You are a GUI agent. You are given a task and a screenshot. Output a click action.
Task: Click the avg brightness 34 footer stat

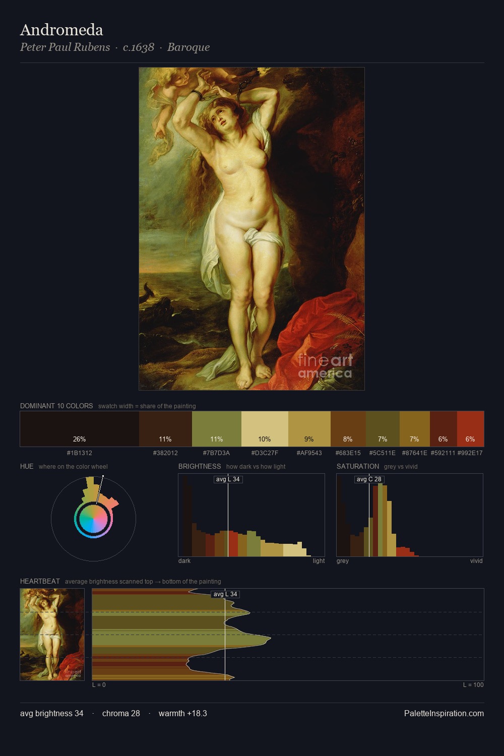point(52,713)
